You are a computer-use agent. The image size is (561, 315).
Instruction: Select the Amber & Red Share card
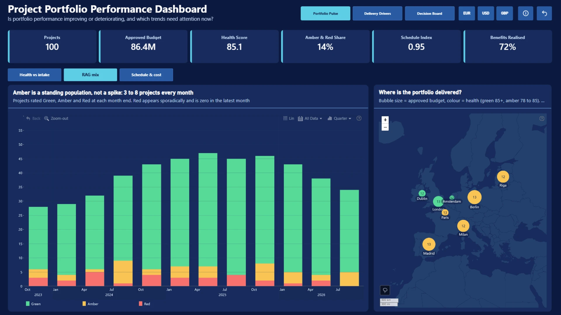tap(325, 47)
